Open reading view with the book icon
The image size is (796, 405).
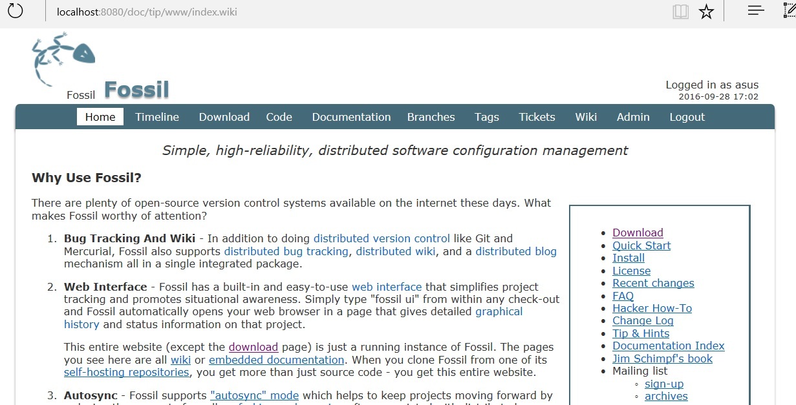(680, 12)
